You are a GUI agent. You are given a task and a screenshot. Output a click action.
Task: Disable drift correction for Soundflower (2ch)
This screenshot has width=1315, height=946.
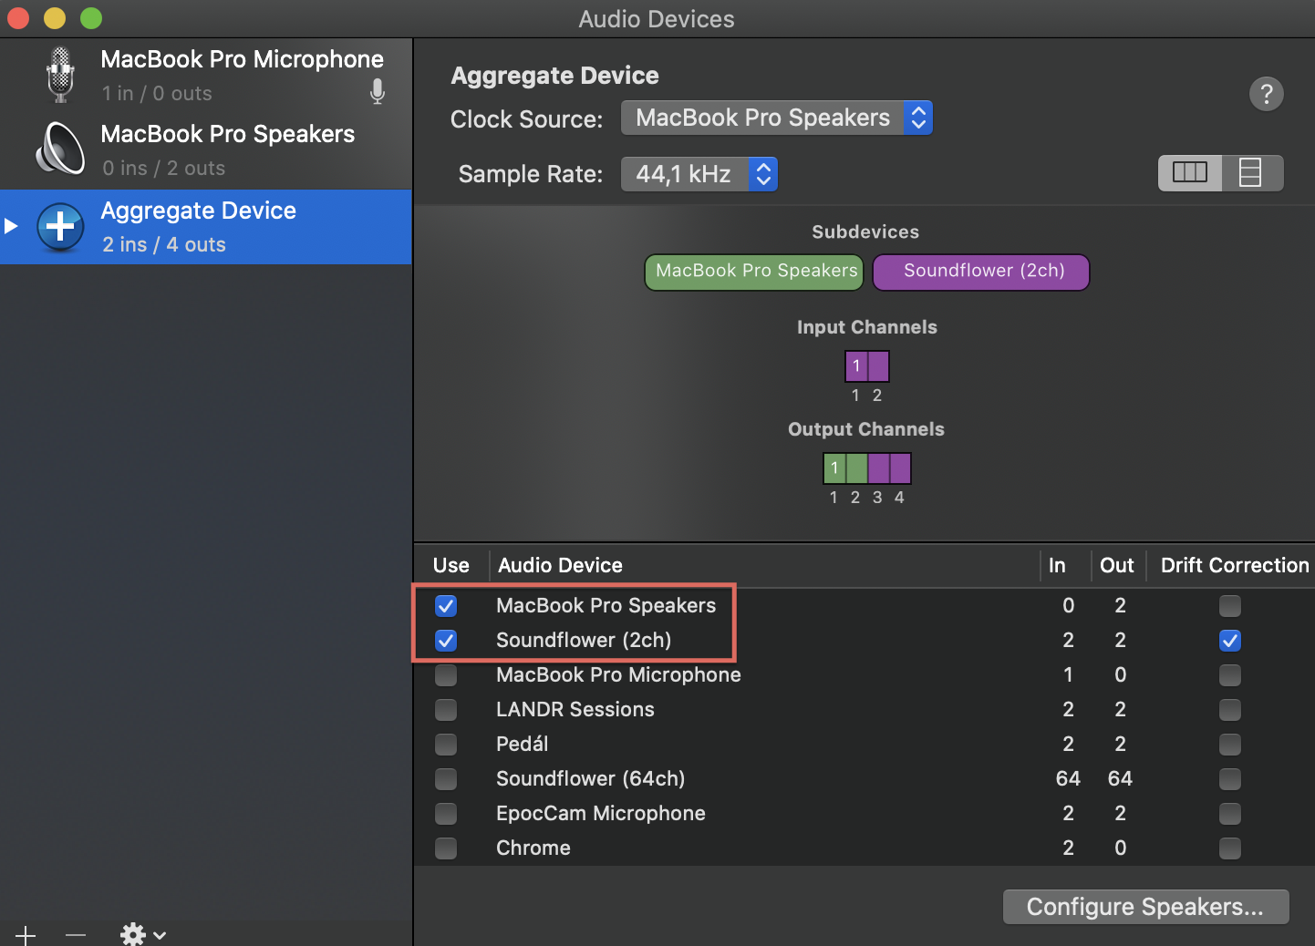(1230, 641)
